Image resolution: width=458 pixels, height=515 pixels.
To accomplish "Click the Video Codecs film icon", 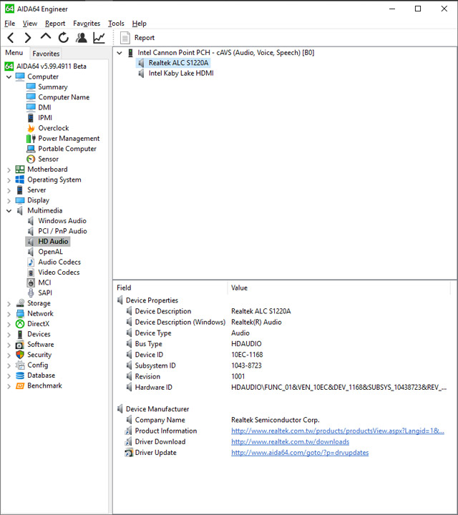I will click(x=31, y=273).
